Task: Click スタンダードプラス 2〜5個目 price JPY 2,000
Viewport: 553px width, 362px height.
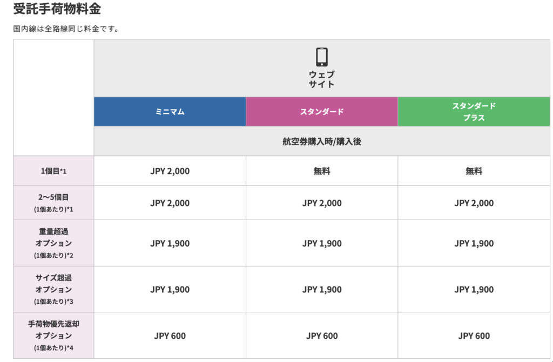Action: pyautogui.click(x=474, y=203)
